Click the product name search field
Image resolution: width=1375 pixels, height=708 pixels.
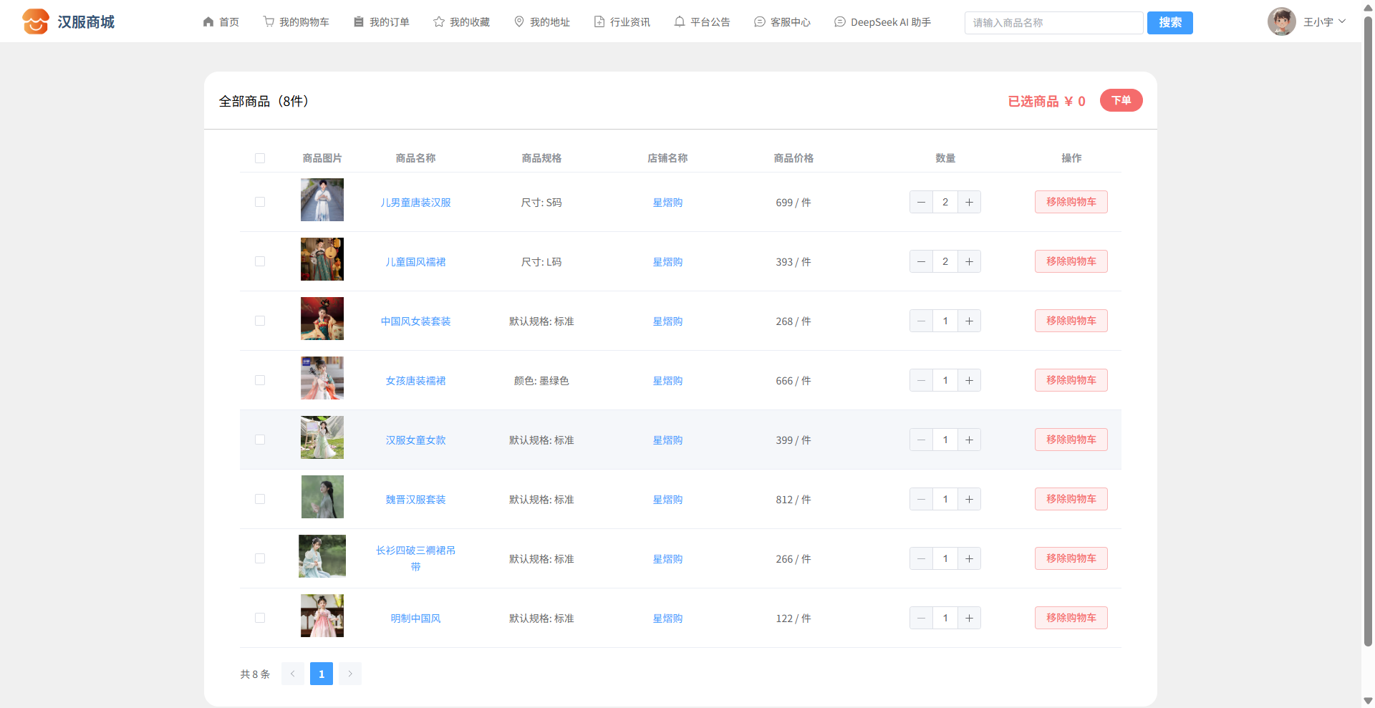point(1053,23)
